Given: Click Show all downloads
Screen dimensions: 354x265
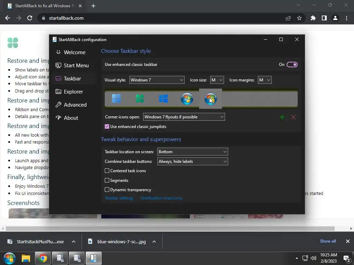Looking at the screenshot, I should [x=328, y=241].
